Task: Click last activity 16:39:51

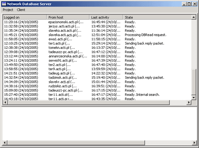Action: tap(106, 86)
